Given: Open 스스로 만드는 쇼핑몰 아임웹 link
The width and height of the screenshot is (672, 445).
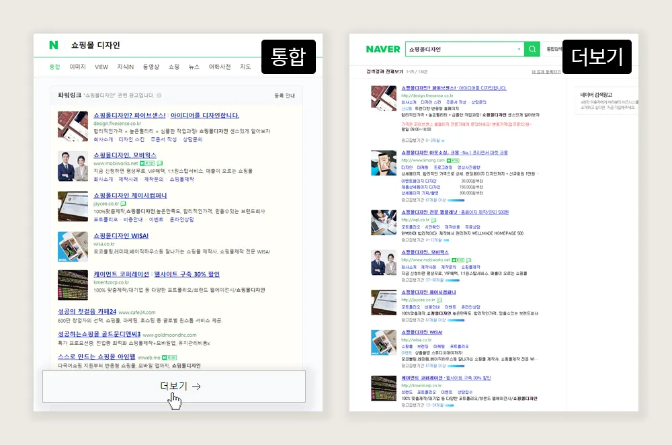Looking at the screenshot, I should tap(96, 357).
